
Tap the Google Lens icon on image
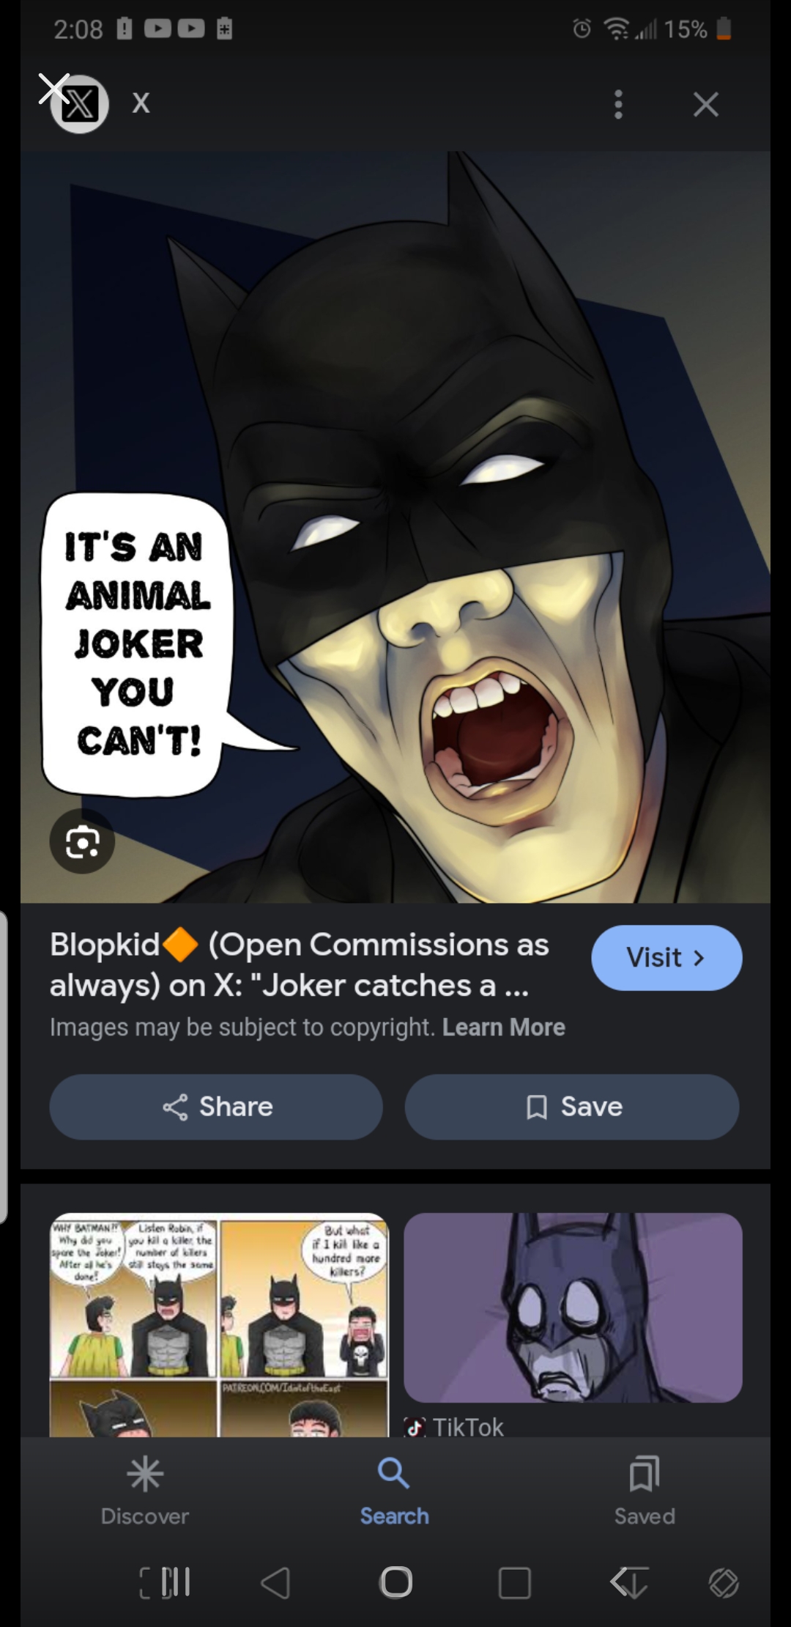82,841
